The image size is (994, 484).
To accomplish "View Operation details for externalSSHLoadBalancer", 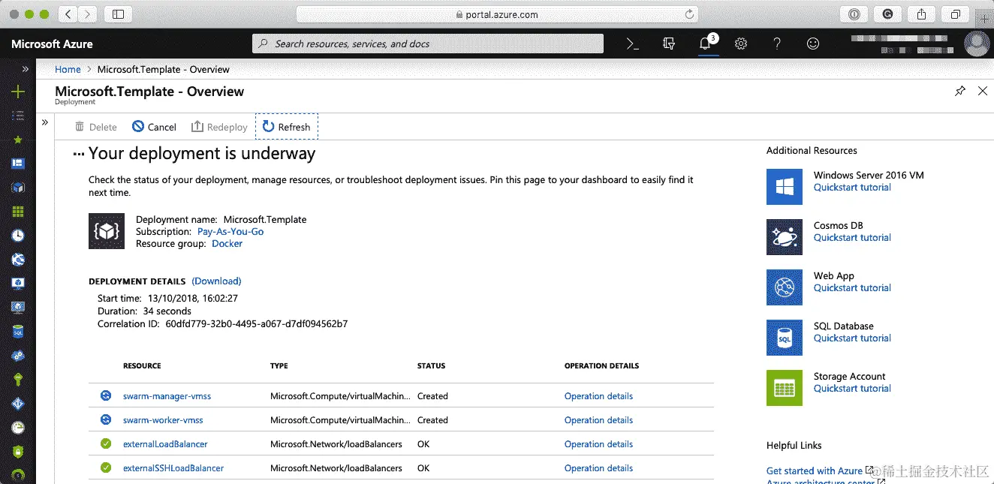I will pos(598,468).
